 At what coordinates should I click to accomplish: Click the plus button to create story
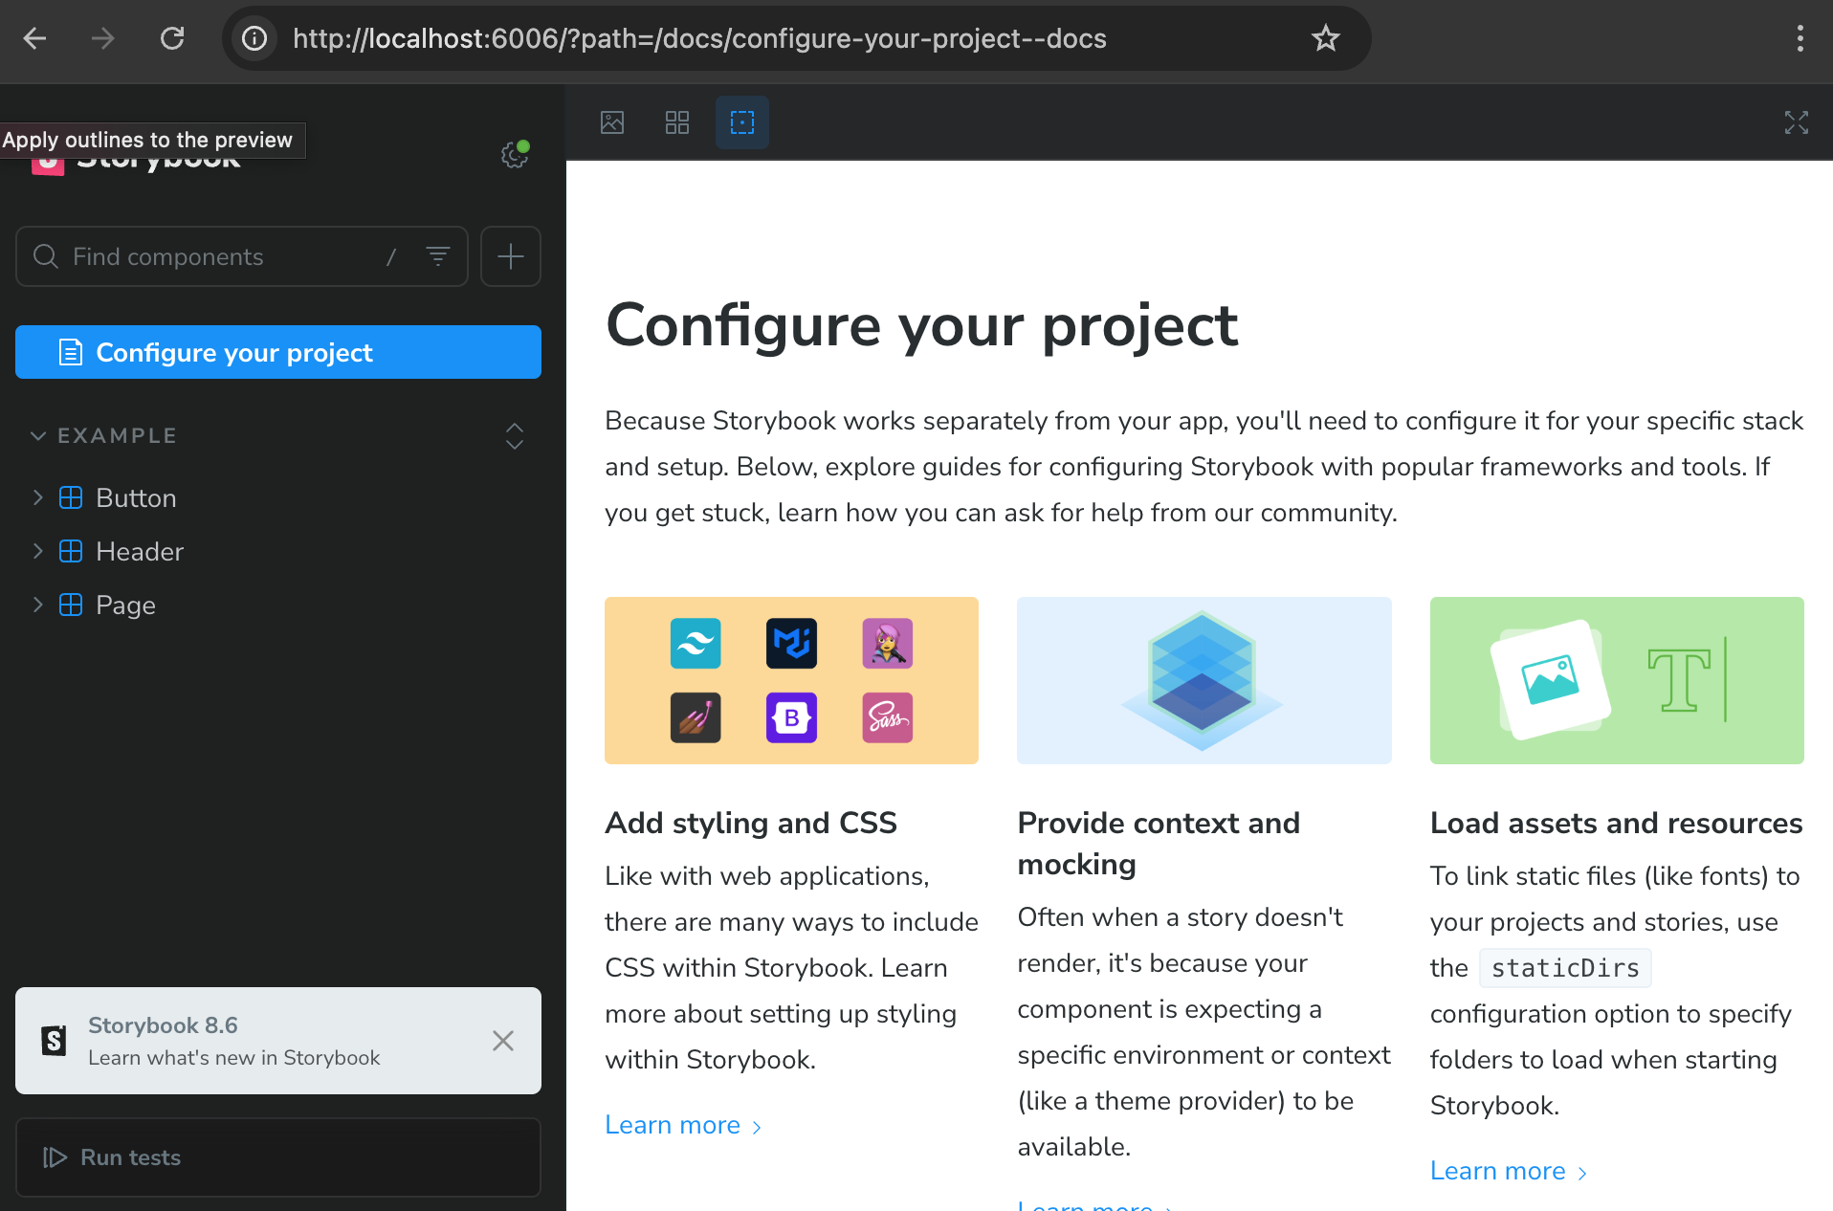click(511, 256)
